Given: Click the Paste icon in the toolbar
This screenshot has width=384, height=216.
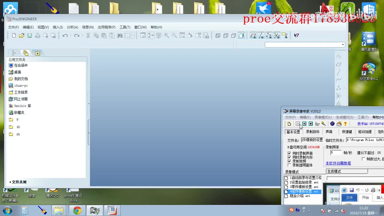Looking at the screenshot, I should 104,35.
